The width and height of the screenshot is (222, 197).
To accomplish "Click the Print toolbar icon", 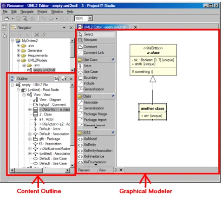I will [32, 19].
